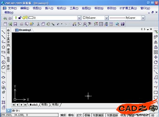Open the 绘图(D) menu
The height and width of the screenshot is (117, 159).
pos(86,8)
